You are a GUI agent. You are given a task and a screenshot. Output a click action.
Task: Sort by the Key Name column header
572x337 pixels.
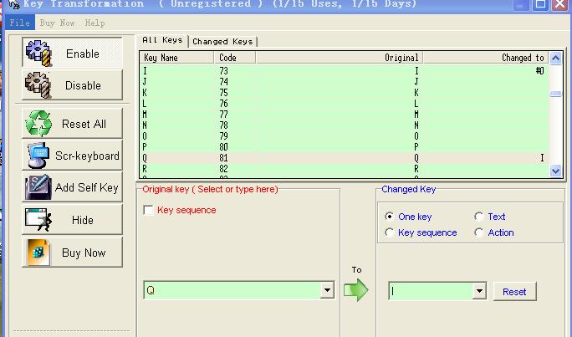176,58
